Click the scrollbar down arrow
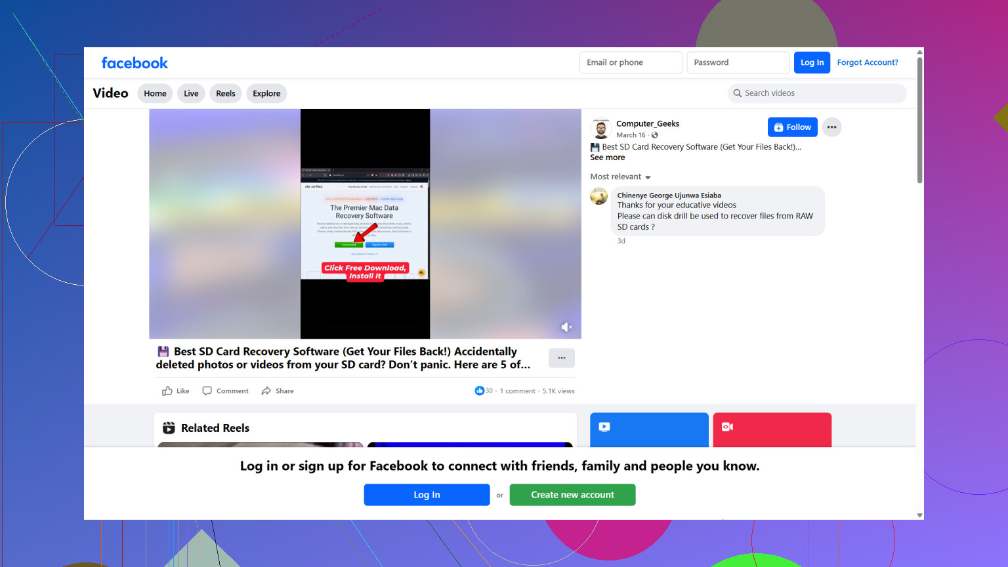The width and height of the screenshot is (1008, 567). 919,515
